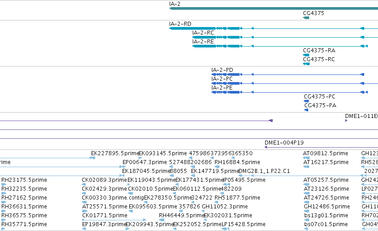
Task: Click the CG4375-RA transcript label
Action: [319, 51]
